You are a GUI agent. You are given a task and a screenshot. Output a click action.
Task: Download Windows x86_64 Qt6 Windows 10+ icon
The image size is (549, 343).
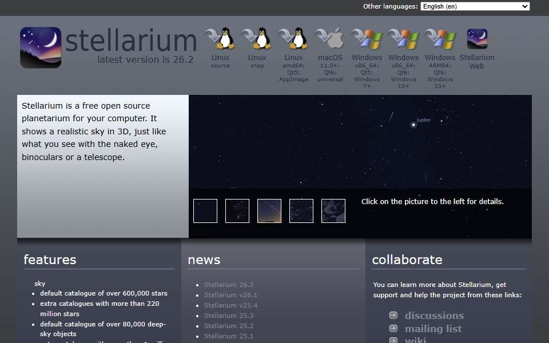[403, 38]
